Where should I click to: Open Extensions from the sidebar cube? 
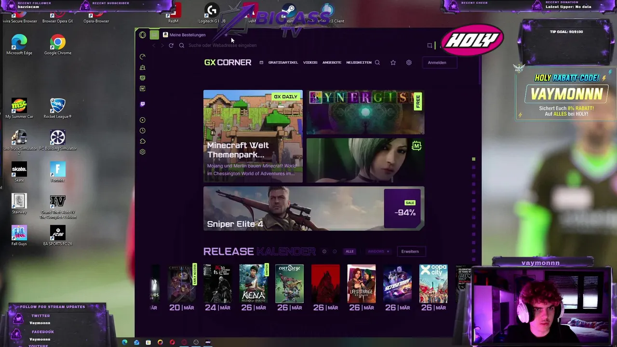pyautogui.click(x=143, y=141)
